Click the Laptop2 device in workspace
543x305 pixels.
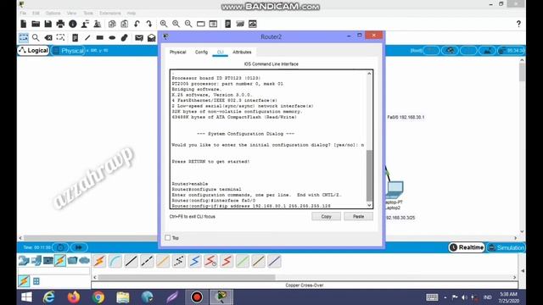395,190
